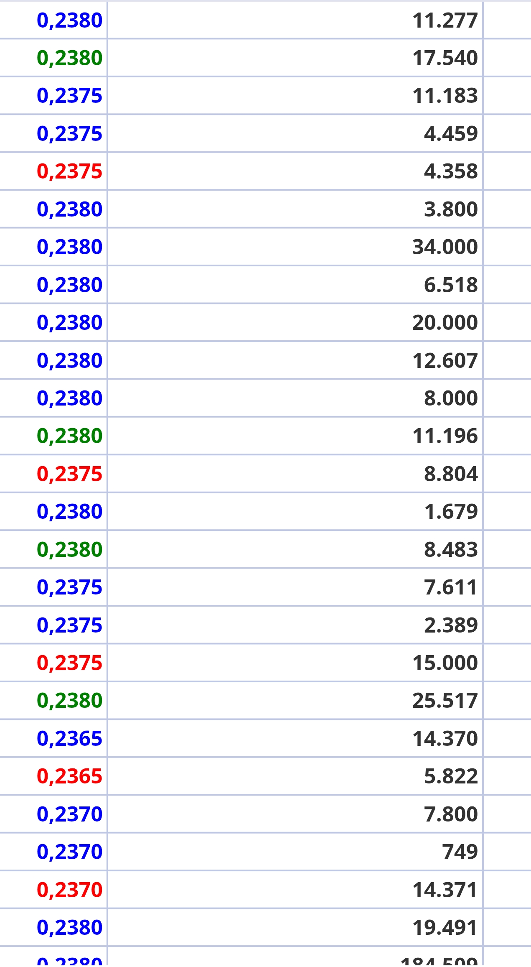Viewport: 531px width, 967px height.
Task: Click the red 0,2370 price
Action: coord(69,890)
